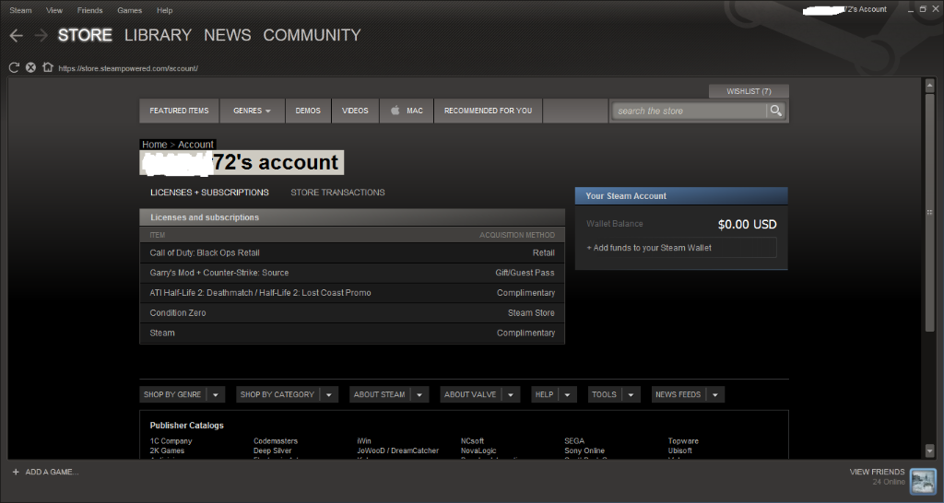
Task: Open the Codemasters catalog
Action: click(276, 441)
